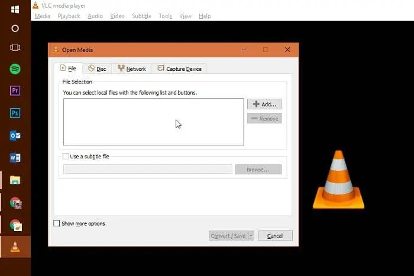This screenshot has width=414, height=276.
Task: Open Outlook from the taskbar
Action: point(15,135)
